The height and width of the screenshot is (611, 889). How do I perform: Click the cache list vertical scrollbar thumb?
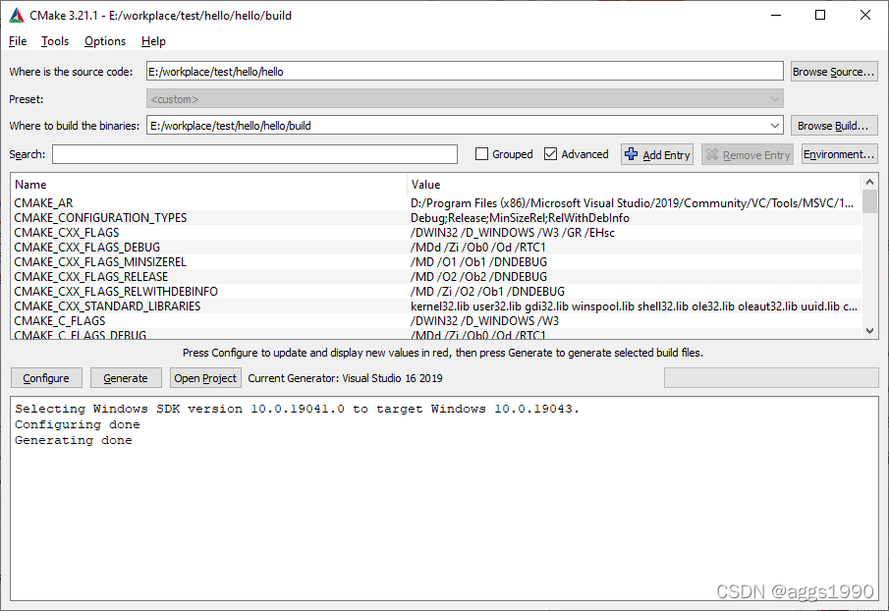869,201
